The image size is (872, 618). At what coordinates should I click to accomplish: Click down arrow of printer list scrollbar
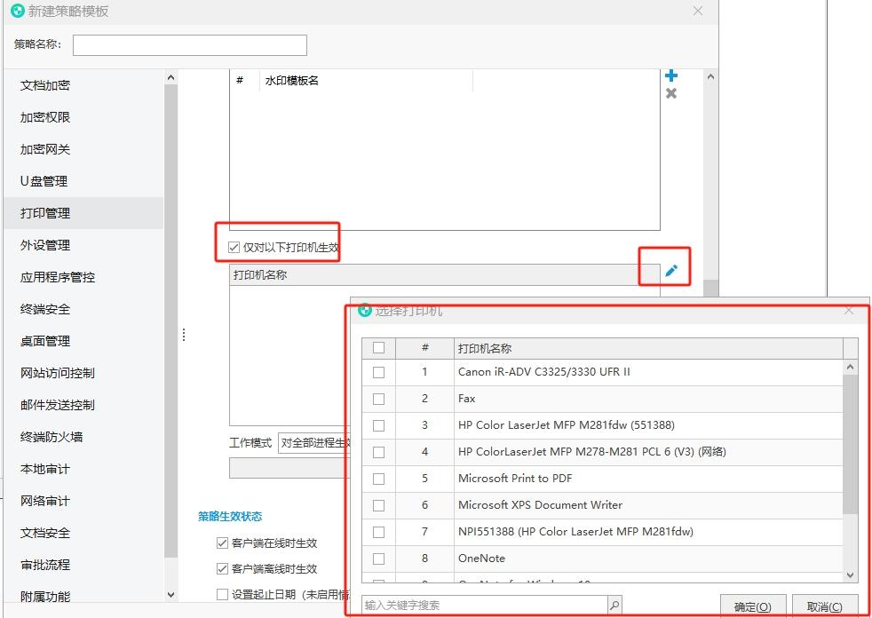pos(850,575)
